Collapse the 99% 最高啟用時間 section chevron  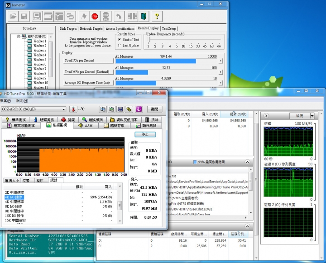tap(247, 162)
